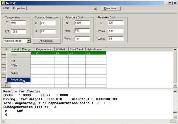The height and width of the screenshot is (124, 178).
Task: Click Delete in the context menu
Action: (14, 73)
